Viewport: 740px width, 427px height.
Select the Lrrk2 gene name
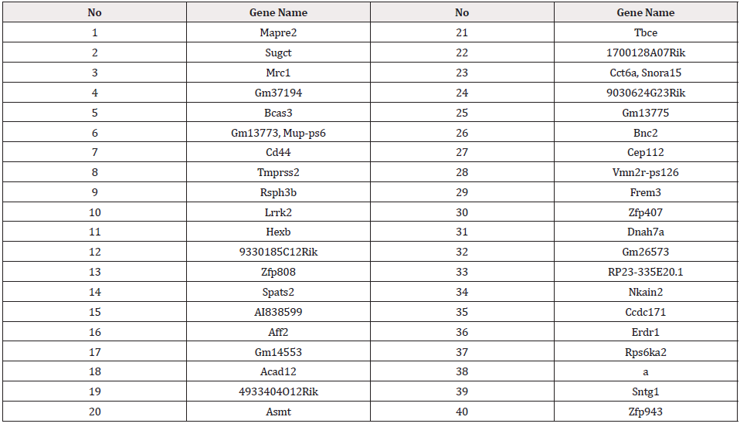click(x=278, y=212)
